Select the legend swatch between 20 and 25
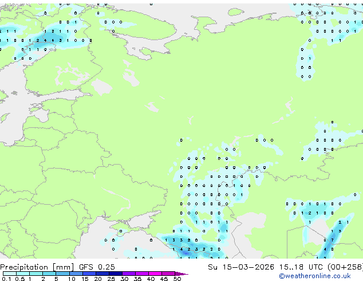The width and height of the screenshot is (363, 281). pos(102,274)
